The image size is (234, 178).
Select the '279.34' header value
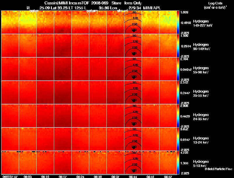pyautogui.click(x=135, y=8)
